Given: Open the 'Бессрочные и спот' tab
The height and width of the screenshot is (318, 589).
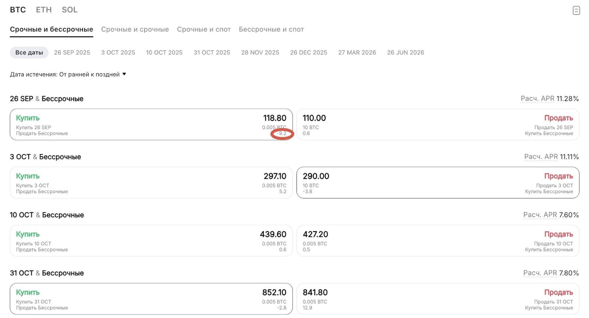Looking at the screenshot, I should [271, 29].
